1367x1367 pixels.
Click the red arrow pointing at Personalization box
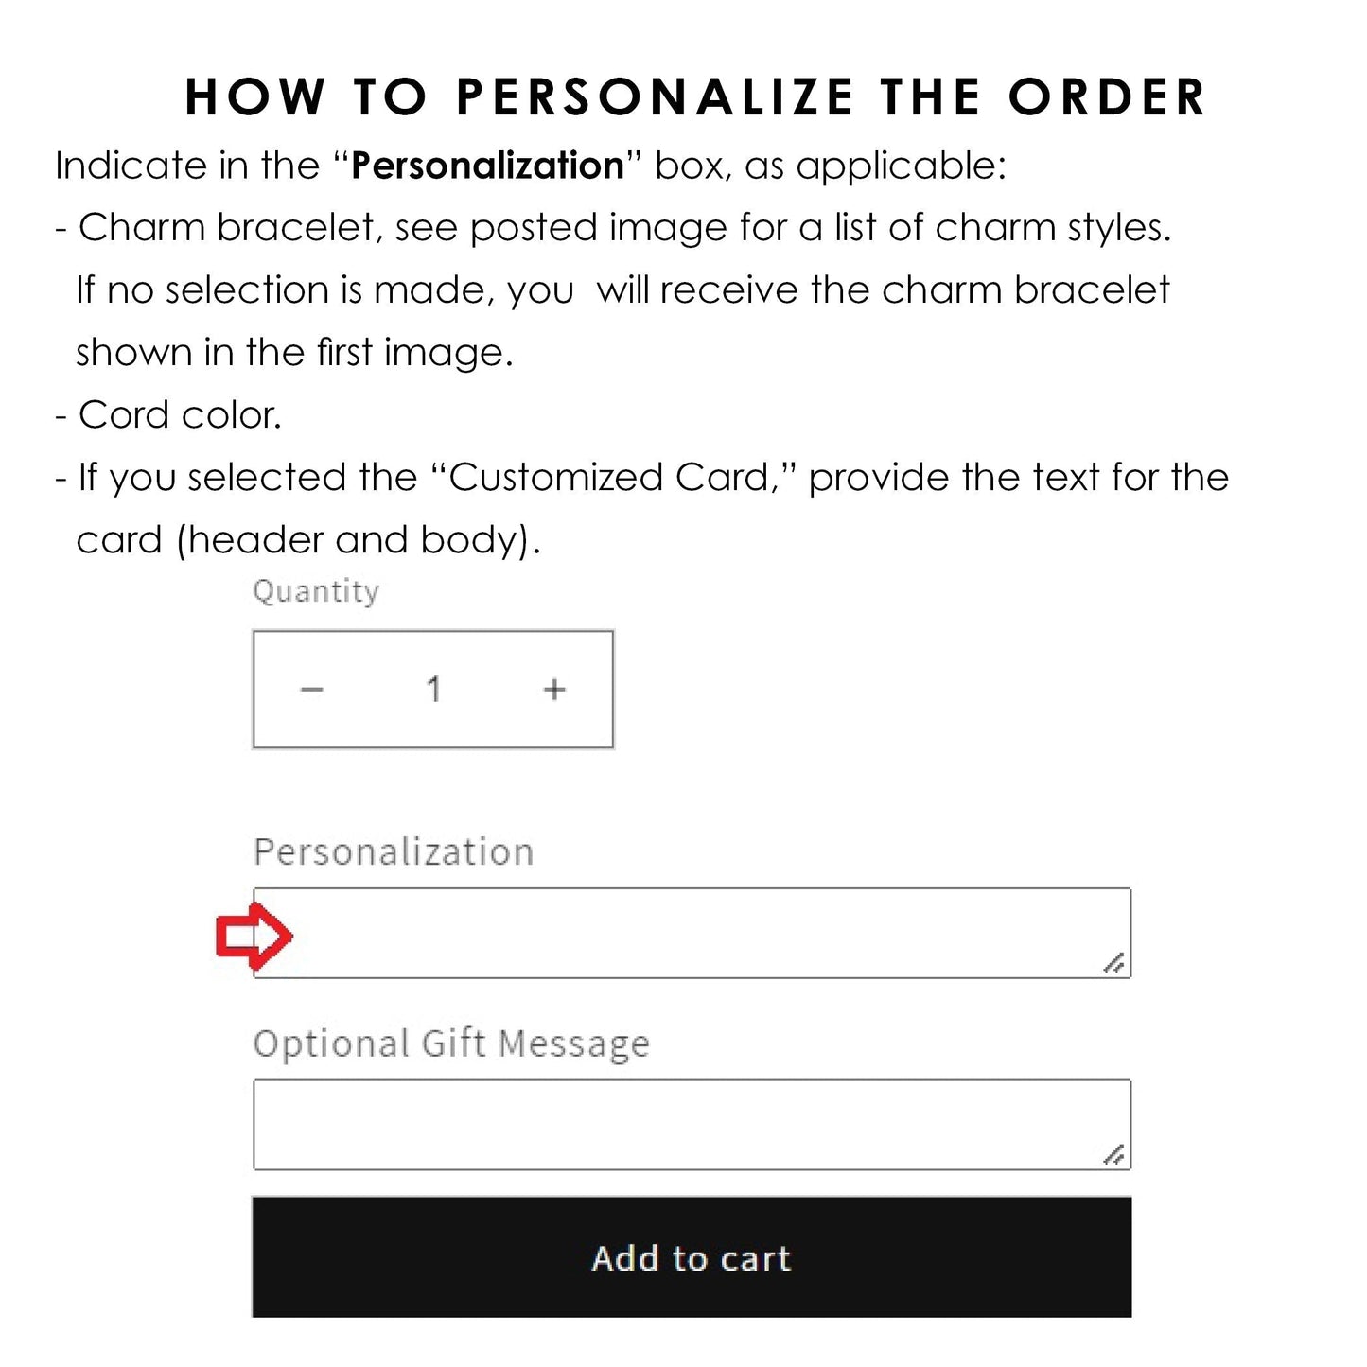click(x=253, y=936)
